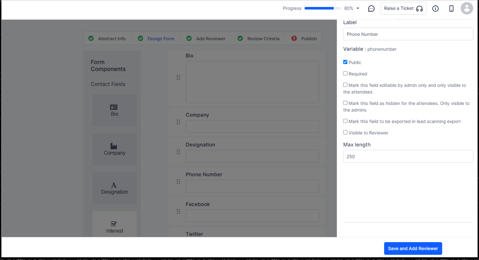Screen dimensions: 479x260
Task: Grab the drag handle beside Company field
Action: point(178,122)
